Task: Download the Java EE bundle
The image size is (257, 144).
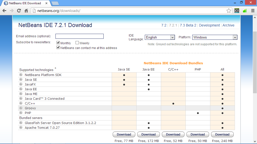Action: click(x=149, y=134)
